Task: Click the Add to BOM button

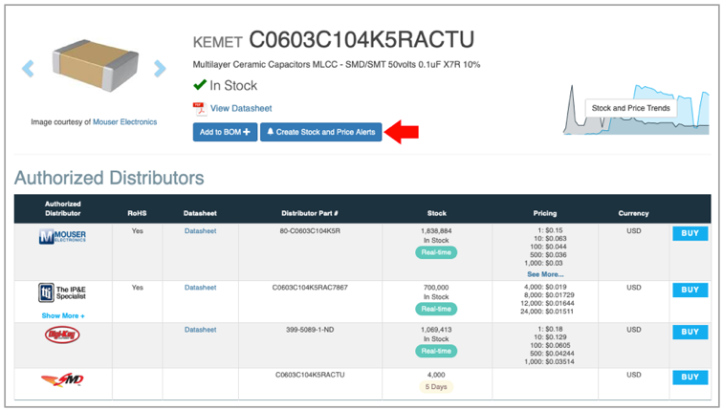Action: [225, 132]
